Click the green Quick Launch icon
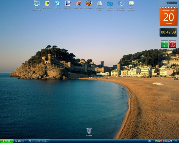The width and height of the screenshot is (179, 143). tap(19, 141)
